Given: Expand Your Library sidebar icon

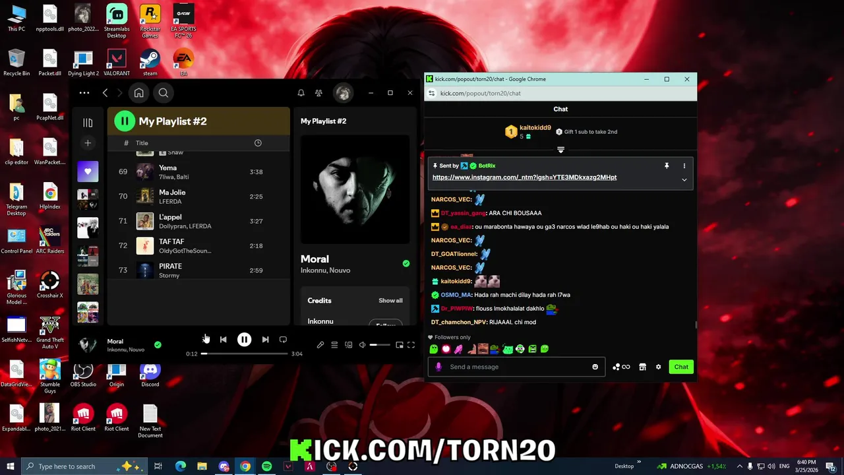Looking at the screenshot, I should coord(88,122).
